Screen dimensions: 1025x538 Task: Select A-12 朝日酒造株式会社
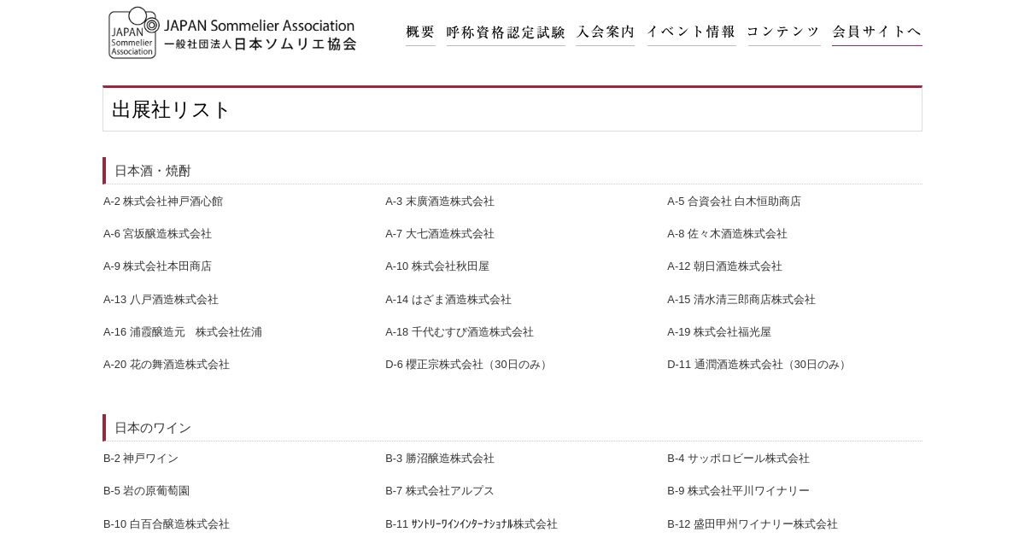724,266
